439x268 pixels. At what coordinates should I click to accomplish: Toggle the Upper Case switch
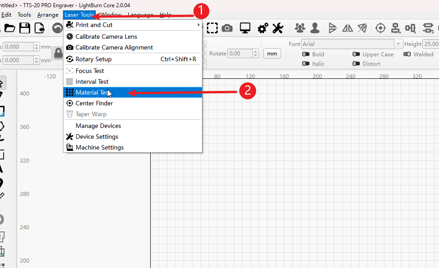pos(356,55)
